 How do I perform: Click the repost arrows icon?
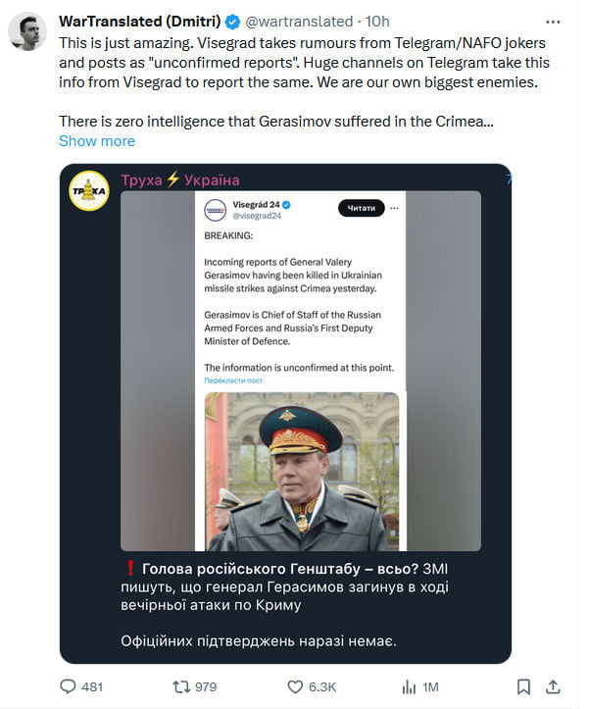(x=181, y=686)
